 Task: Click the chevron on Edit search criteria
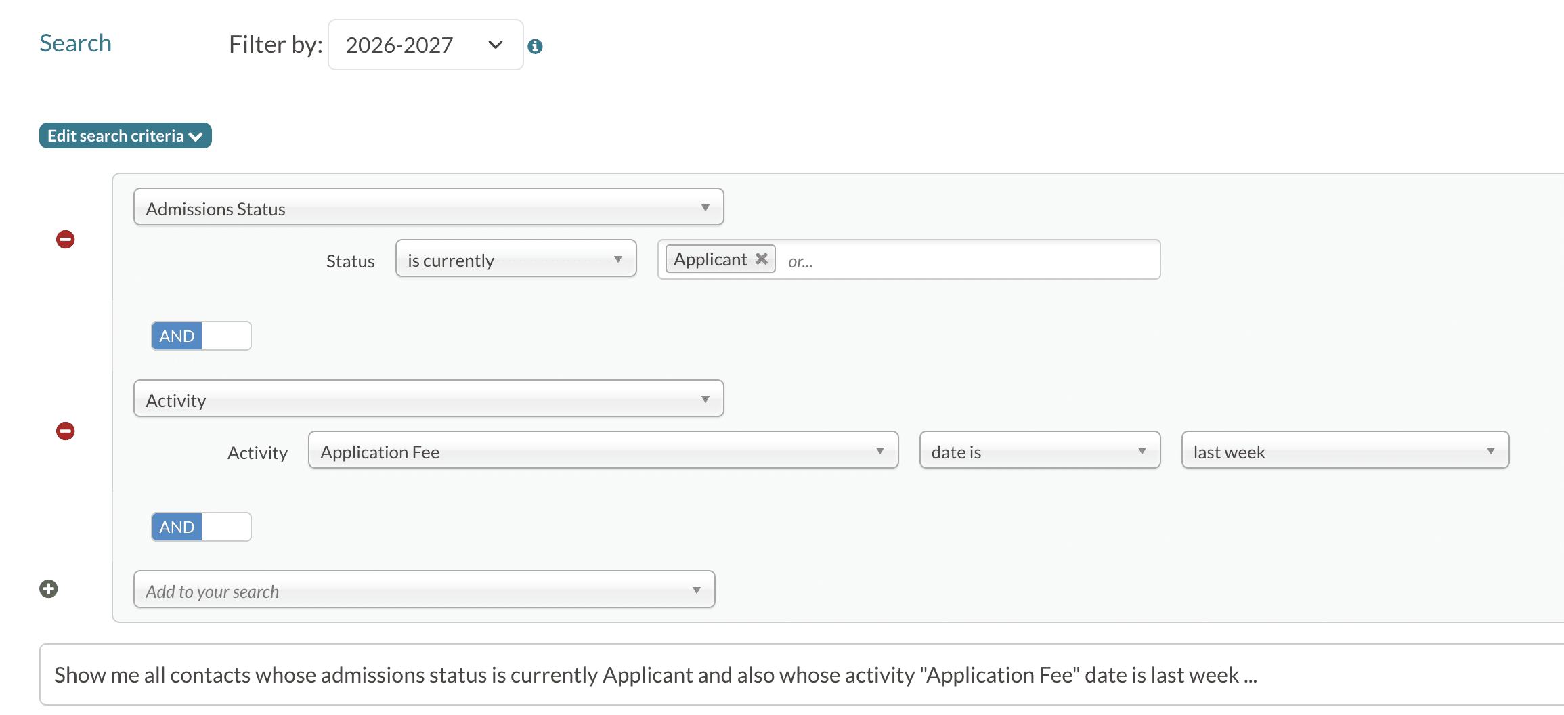pyautogui.click(x=196, y=135)
